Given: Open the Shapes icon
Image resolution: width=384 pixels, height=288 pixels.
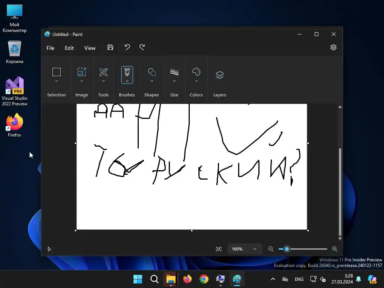Looking at the screenshot, I should (x=151, y=72).
